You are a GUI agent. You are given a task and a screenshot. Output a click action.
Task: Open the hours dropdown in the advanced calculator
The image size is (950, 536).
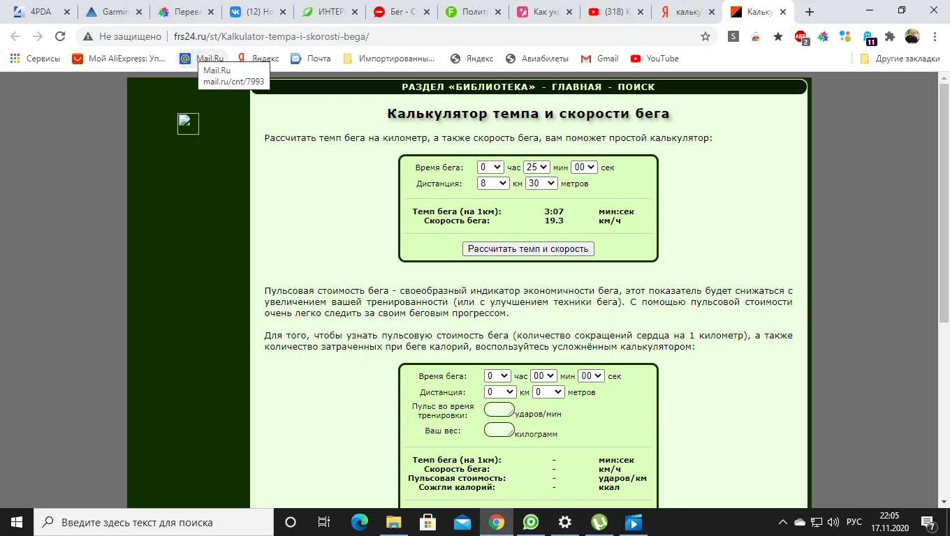[497, 376]
